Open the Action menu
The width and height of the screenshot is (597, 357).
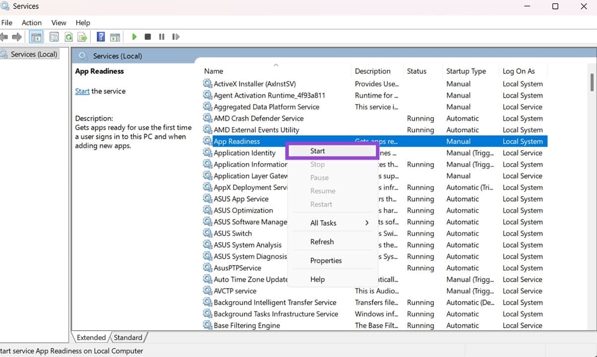(31, 22)
